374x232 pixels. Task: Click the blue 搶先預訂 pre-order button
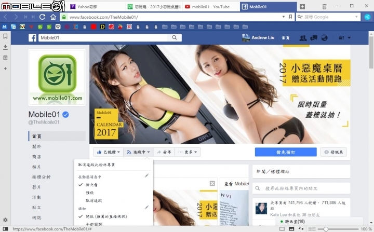pos(286,152)
